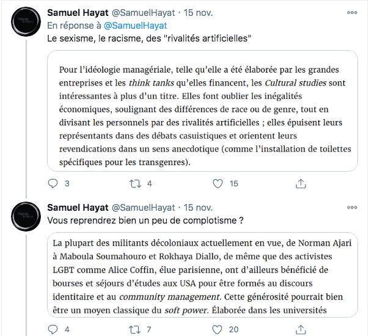This screenshot has width=369, height=336.
Task: Like the complotisme tweet with 20 likes
Action: [217, 330]
